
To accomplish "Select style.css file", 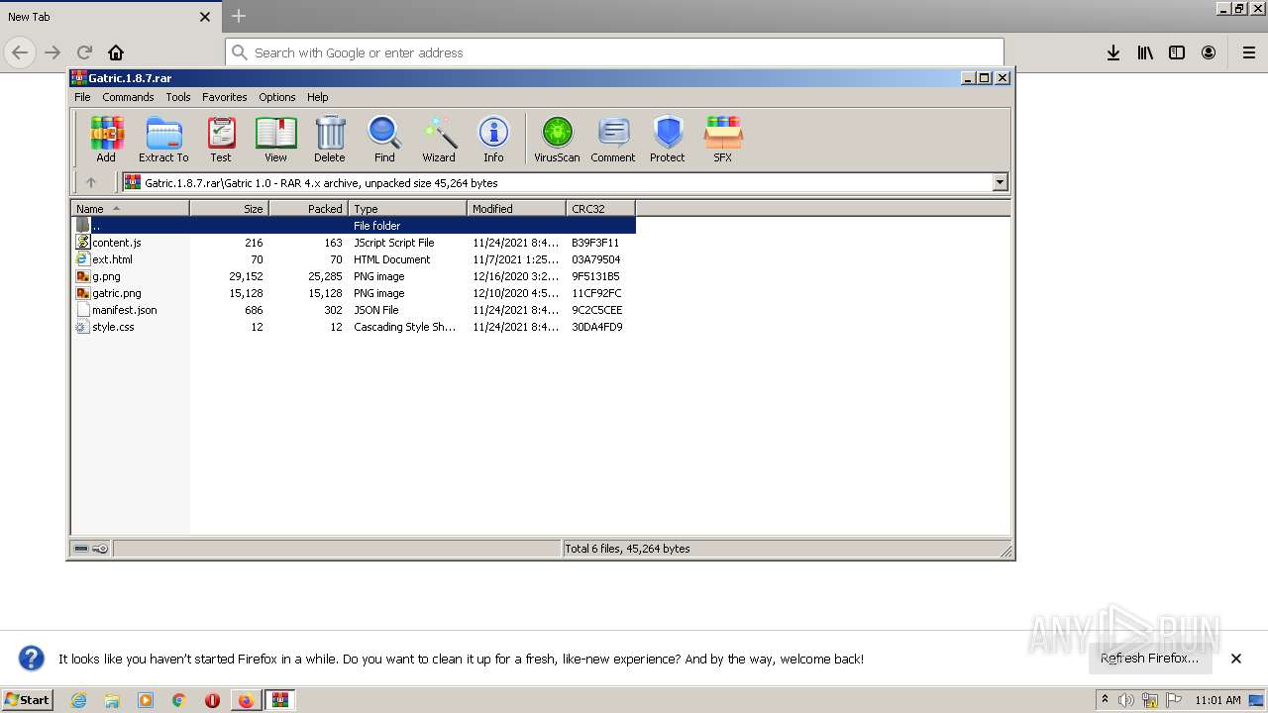I will pos(354,327).
